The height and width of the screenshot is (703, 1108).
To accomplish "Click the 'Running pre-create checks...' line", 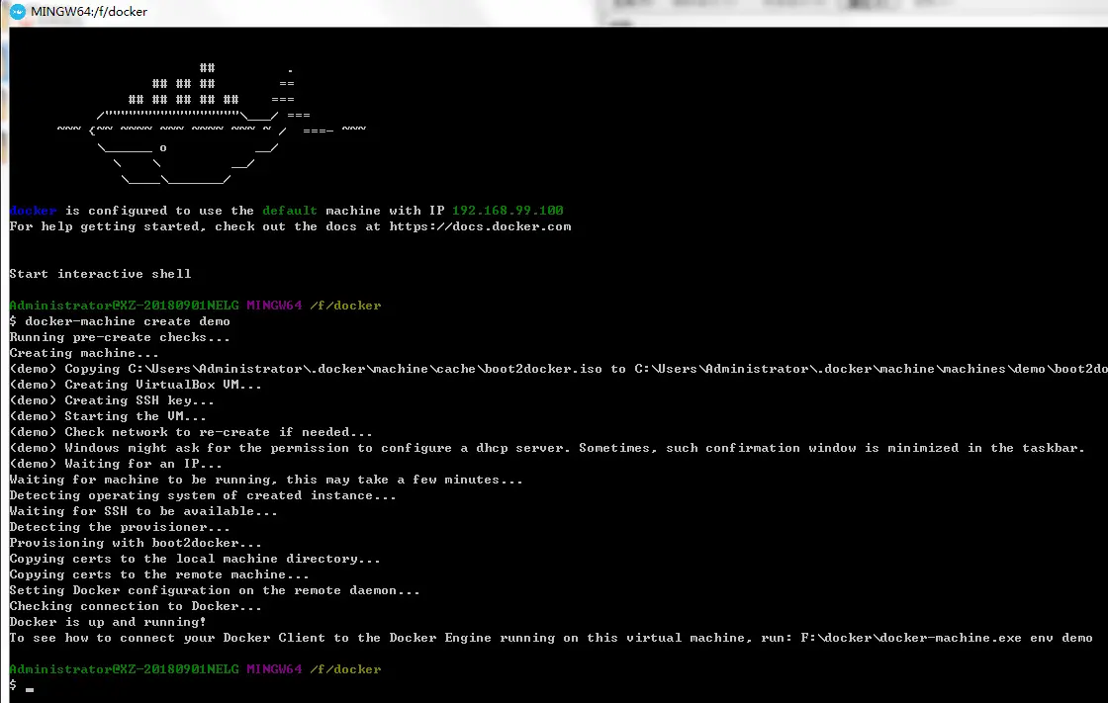I will pos(120,338).
